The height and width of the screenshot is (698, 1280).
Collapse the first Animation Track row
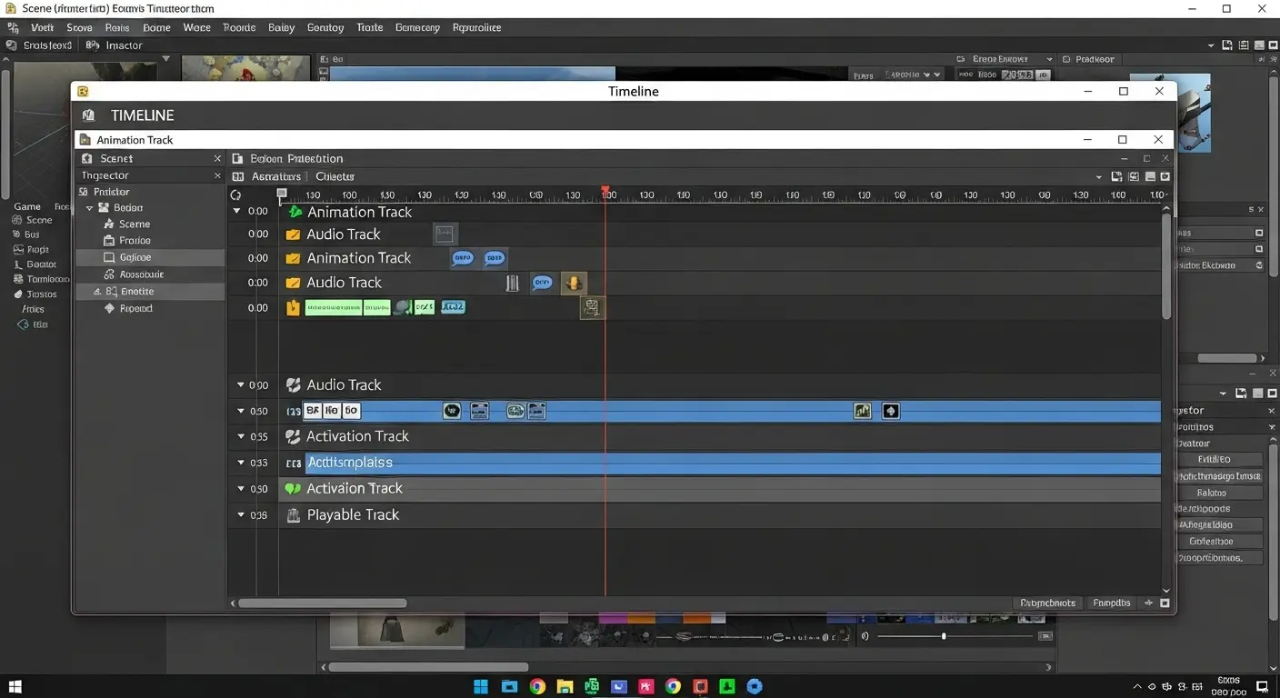(238, 211)
